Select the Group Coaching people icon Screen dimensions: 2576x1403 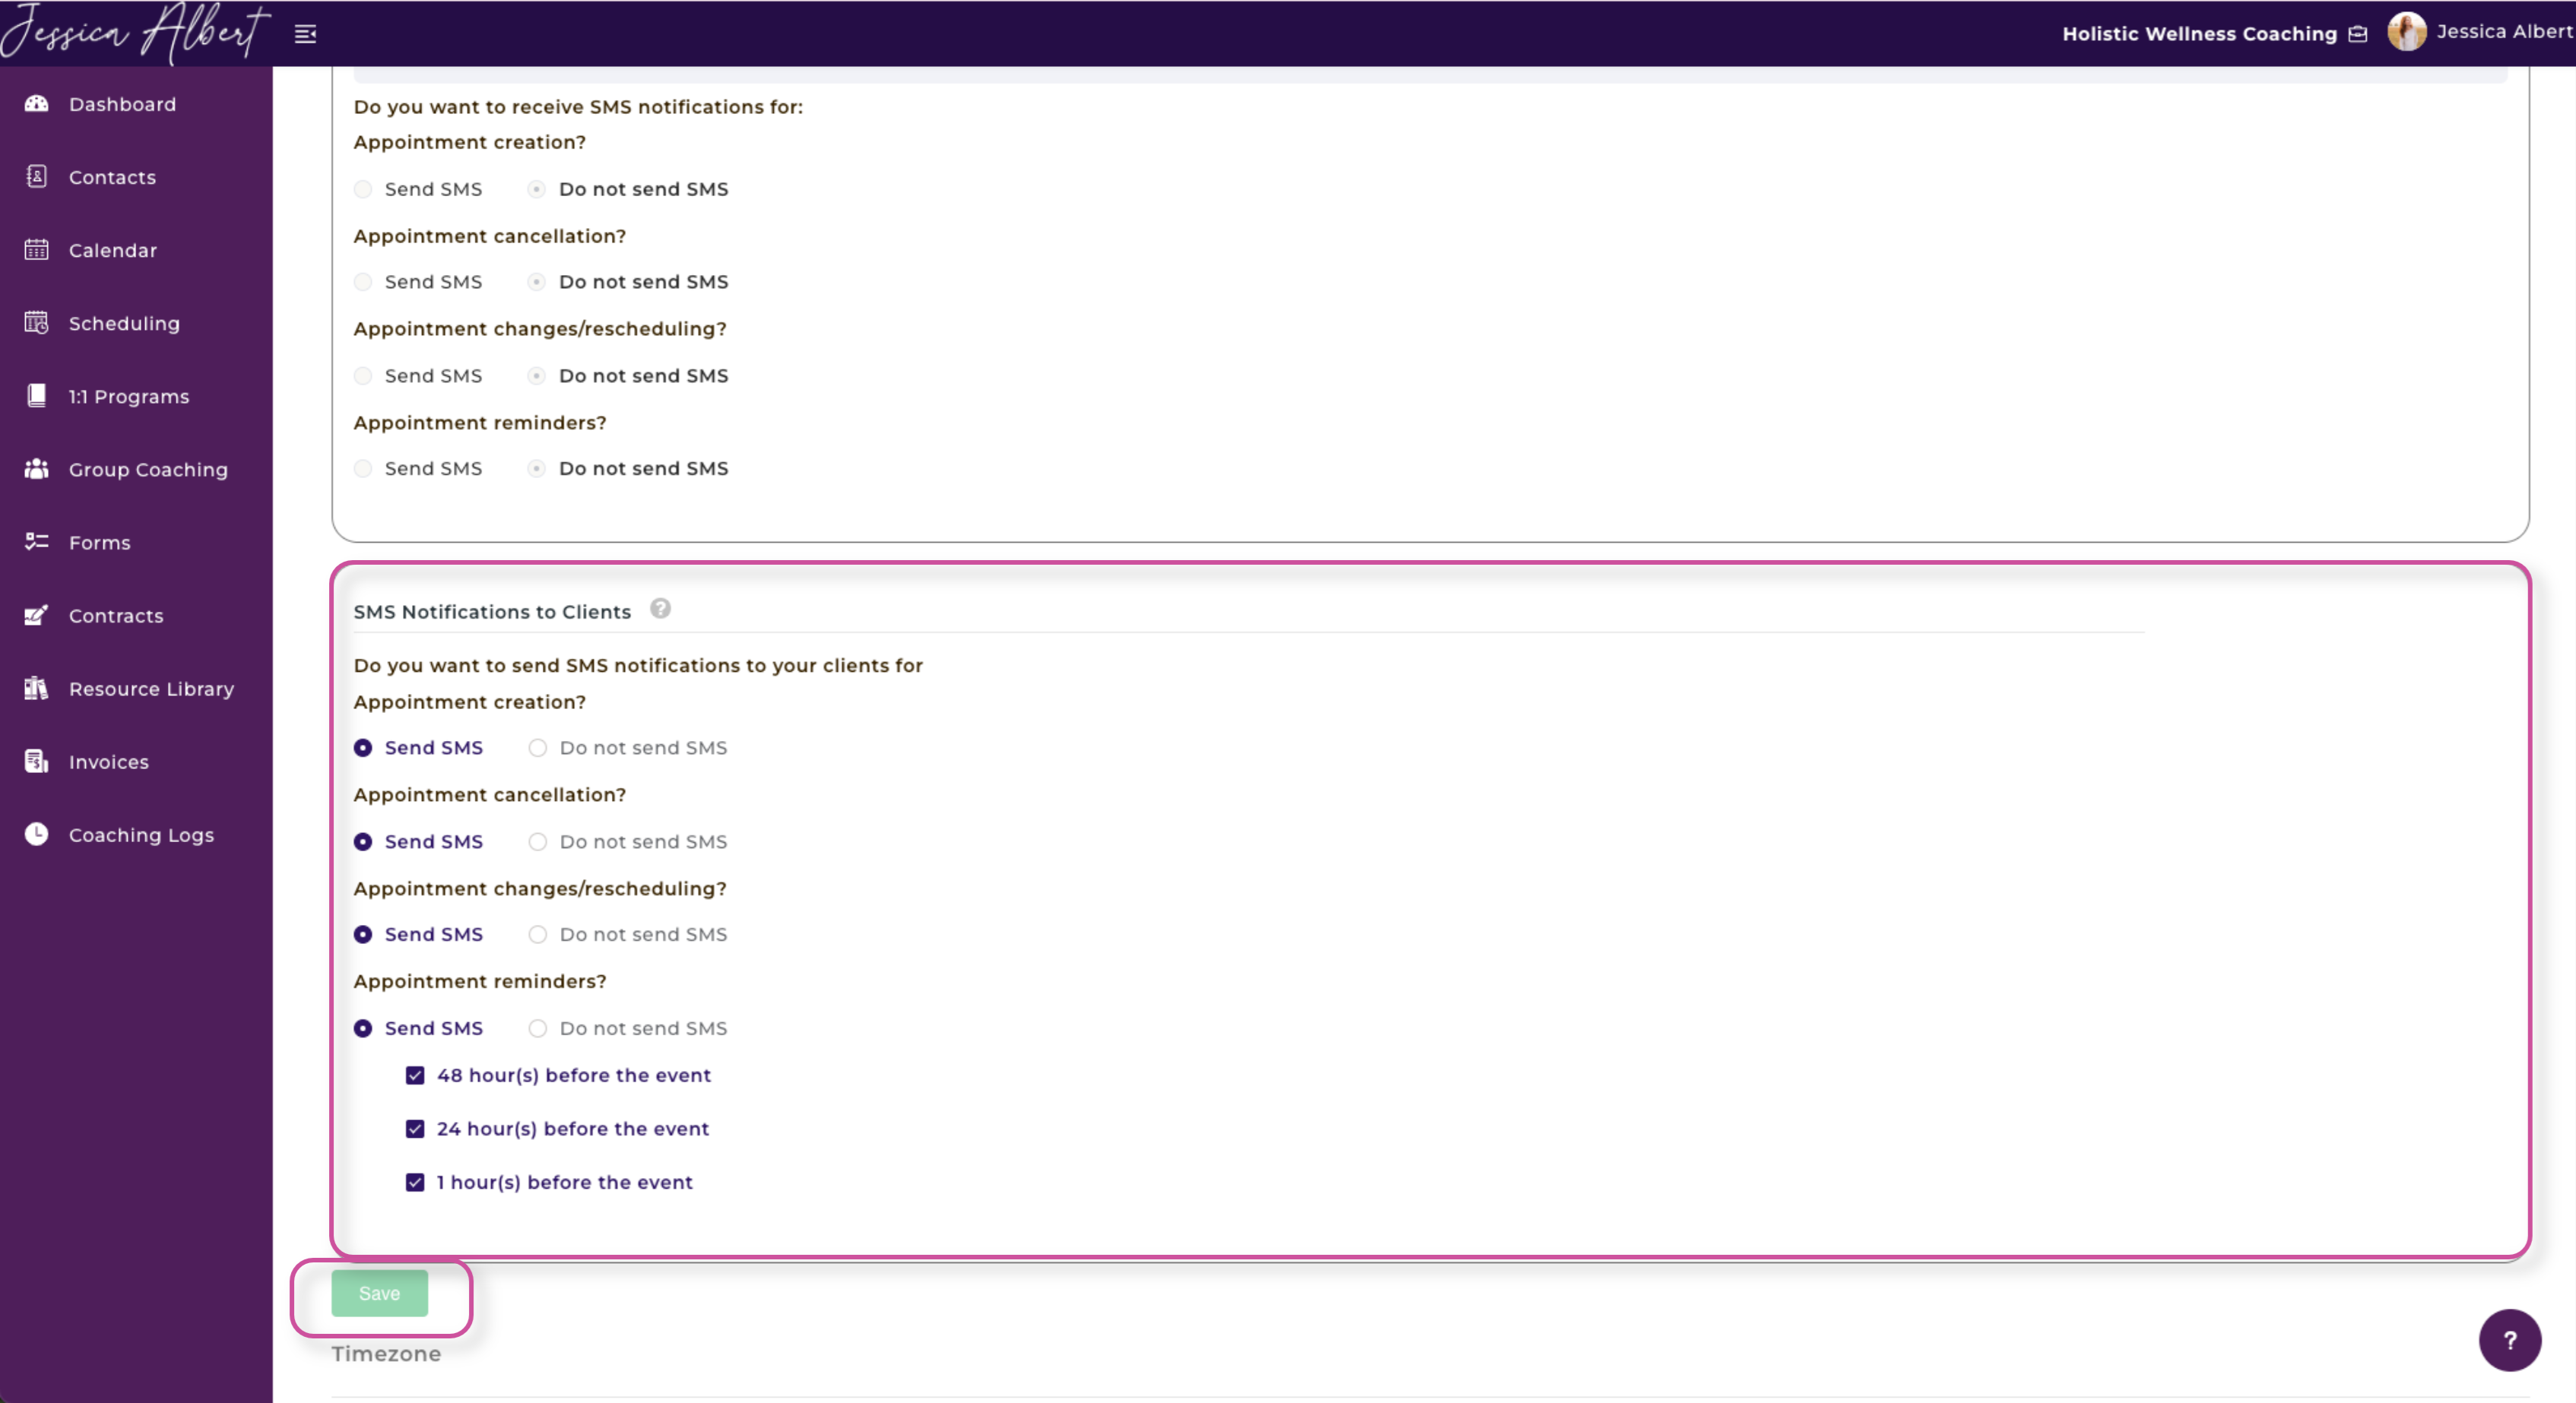coord(36,469)
